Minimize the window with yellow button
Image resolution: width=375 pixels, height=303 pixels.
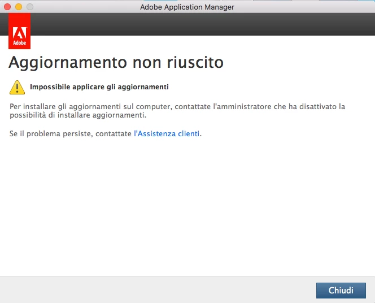(x=19, y=7)
